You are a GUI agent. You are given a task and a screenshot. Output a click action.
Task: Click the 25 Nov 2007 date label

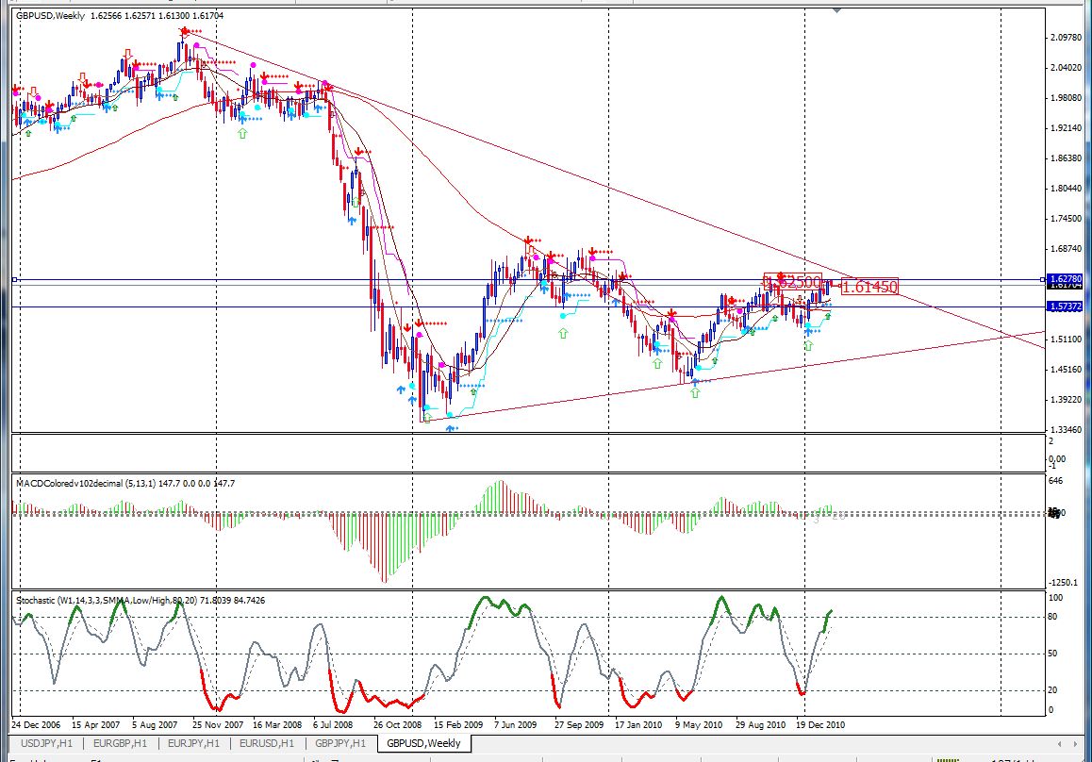(x=217, y=724)
